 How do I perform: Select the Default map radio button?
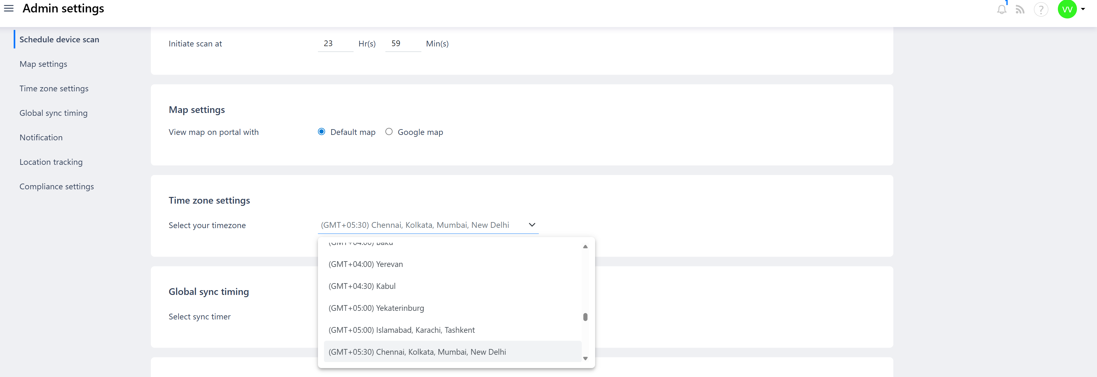pyautogui.click(x=321, y=131)
